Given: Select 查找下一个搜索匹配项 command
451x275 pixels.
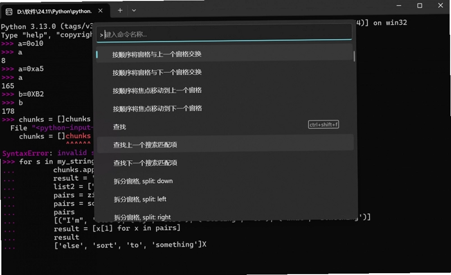Looking at the screenshot, I should 225,162.
